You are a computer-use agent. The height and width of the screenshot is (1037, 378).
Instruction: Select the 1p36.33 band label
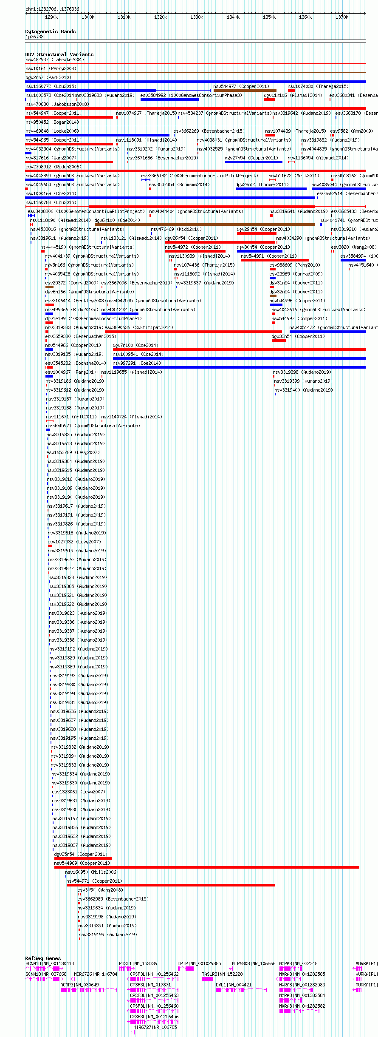pos(34,37)
